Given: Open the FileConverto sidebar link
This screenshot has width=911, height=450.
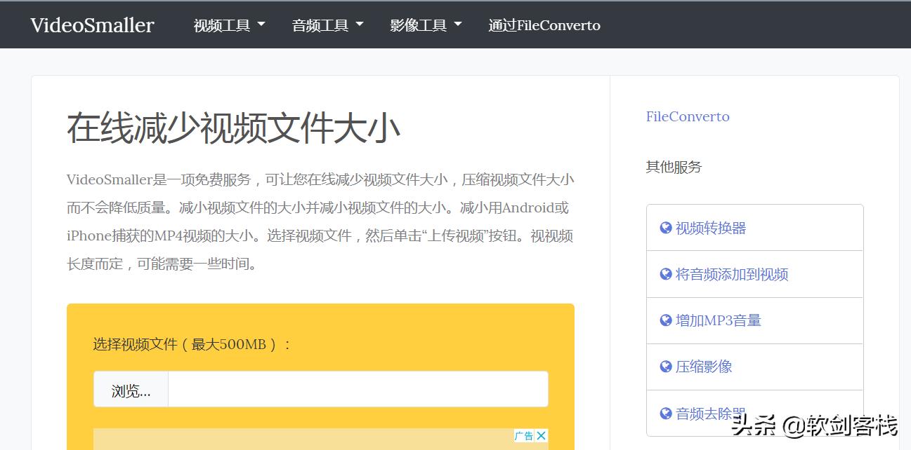Looking at the screenshot, I should point(688,116).
